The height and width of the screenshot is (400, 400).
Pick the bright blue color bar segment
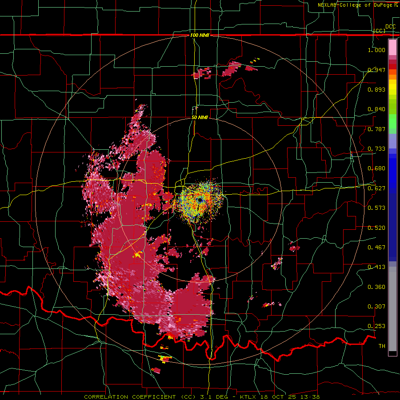click(x=392, y=173)
